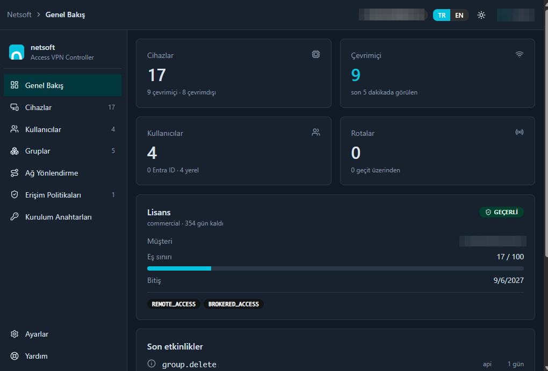Open Kullanıcılar menu item
Viewport: 548px width, 371px height.
pyautogui.click(x=62, y=129)
